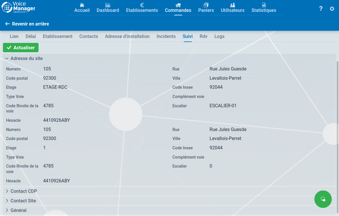Select the Suivi tab
Image resolution: width=339 pixels, height=216 pixels.
click(188, 36)
